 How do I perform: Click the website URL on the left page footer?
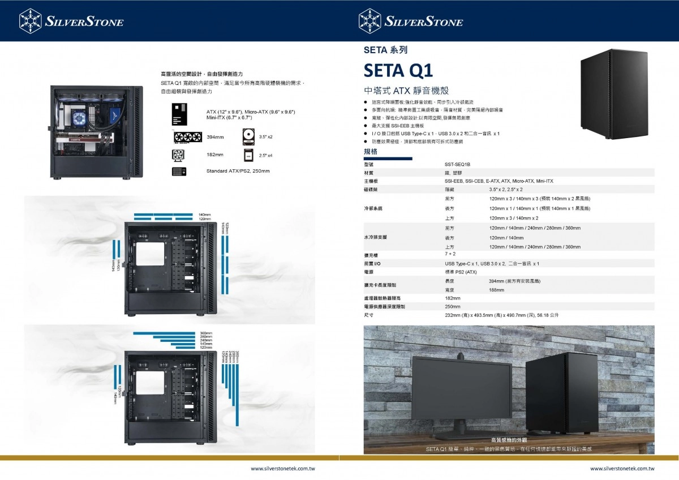click(x=283, y=469)
